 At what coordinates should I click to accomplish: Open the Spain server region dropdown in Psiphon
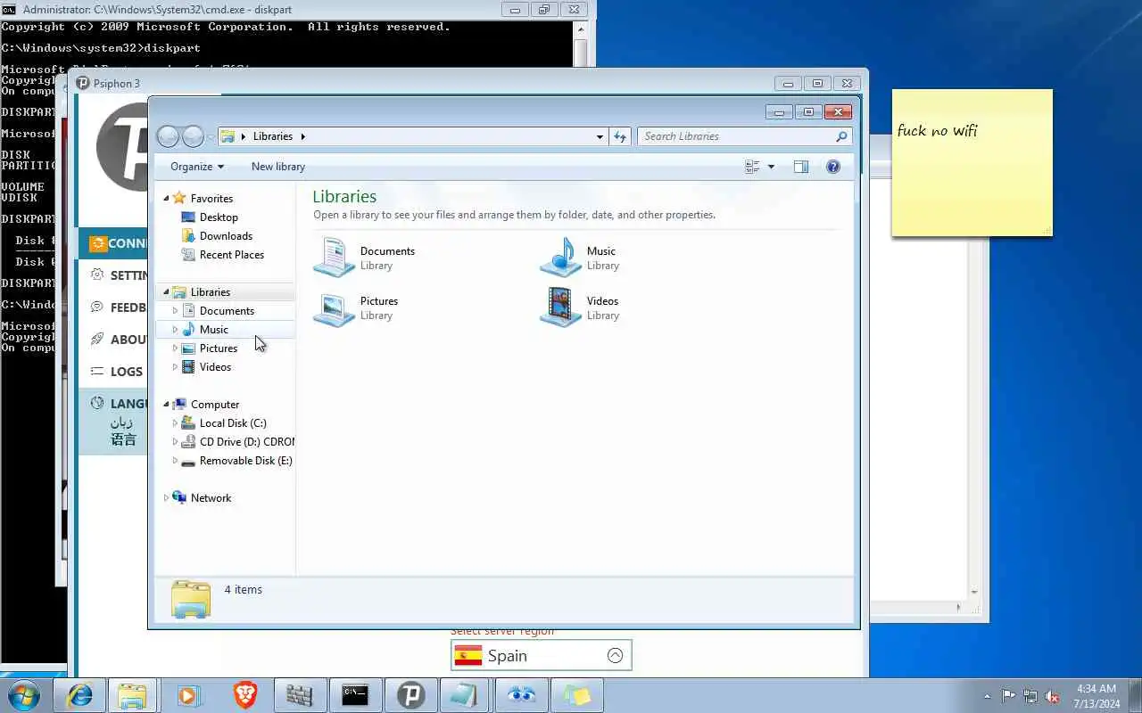click(542, 655)
